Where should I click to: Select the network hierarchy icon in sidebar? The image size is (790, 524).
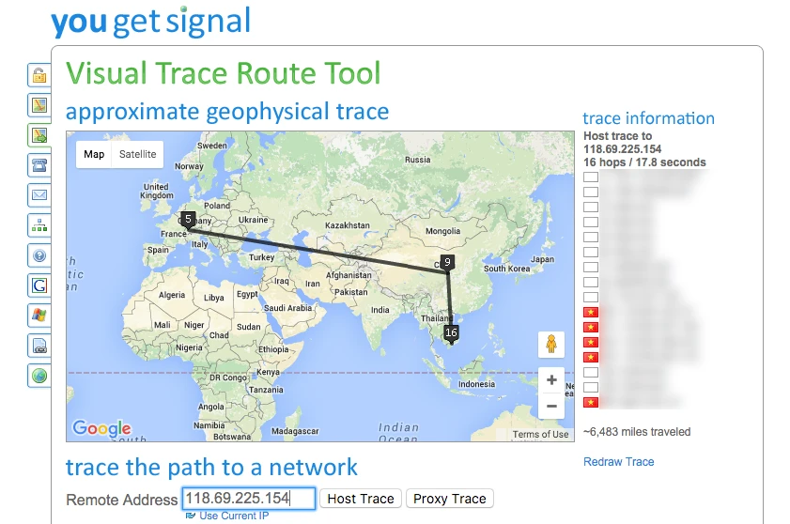(39, 225)
